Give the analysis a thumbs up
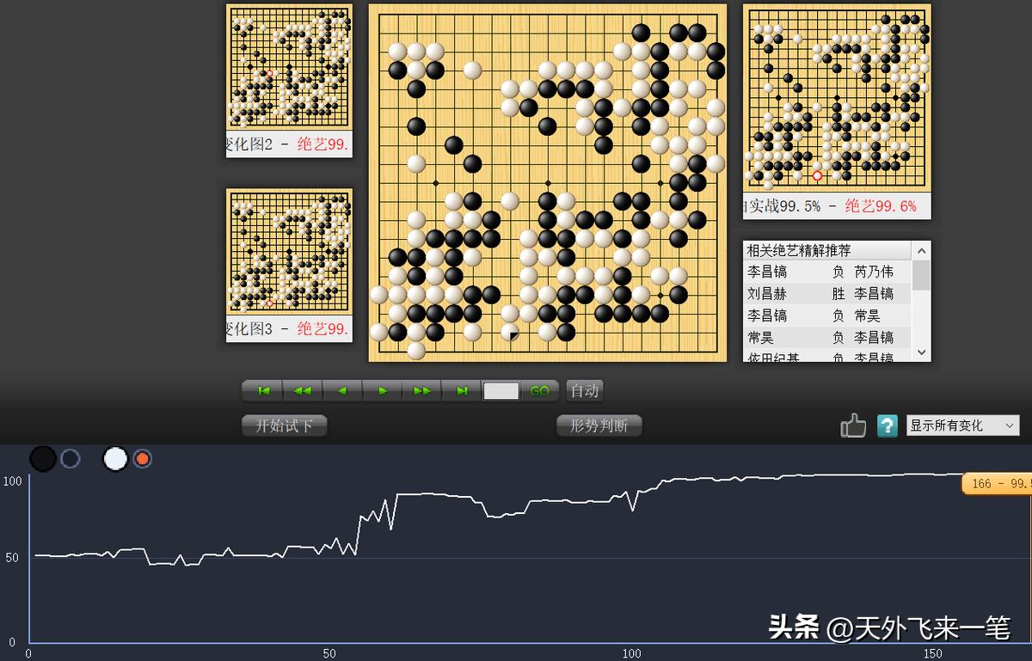The height and width of the screenshot is (661, 1032). coord(853,425)
